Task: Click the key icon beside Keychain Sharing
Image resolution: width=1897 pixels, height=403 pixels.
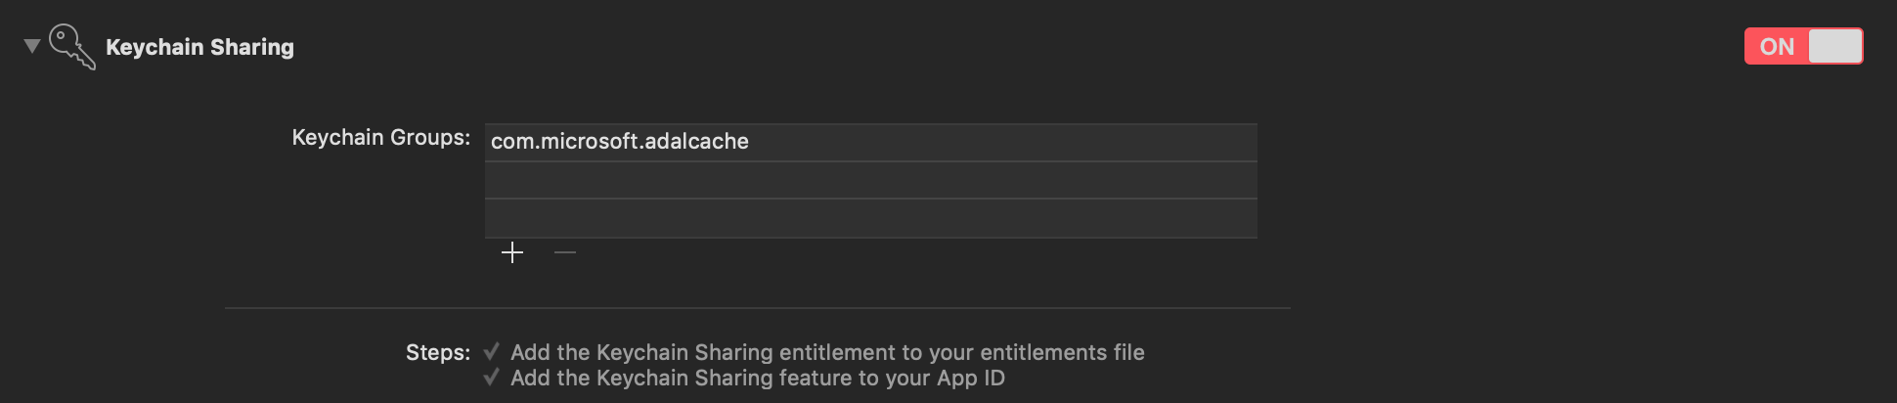Action: point(72,46)
